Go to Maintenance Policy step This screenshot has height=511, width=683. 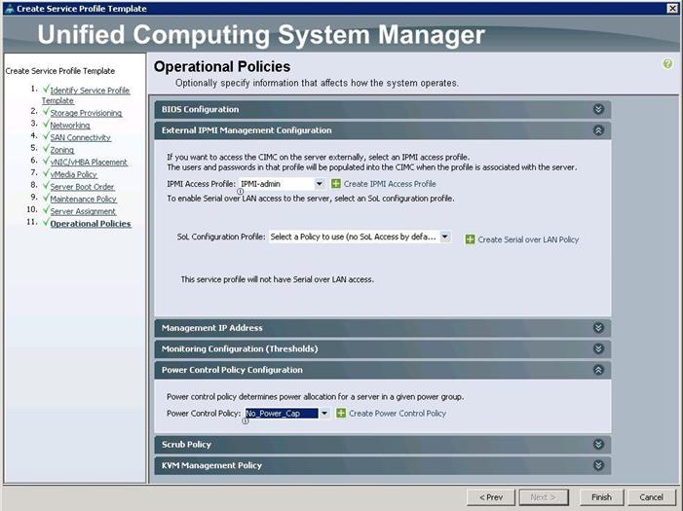point(83,199)
